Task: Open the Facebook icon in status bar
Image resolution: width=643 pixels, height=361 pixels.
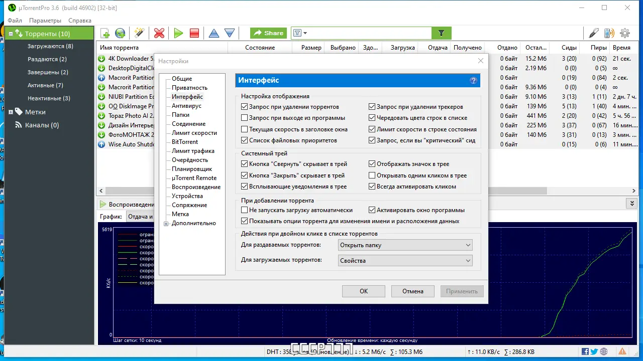Action: 585,351
